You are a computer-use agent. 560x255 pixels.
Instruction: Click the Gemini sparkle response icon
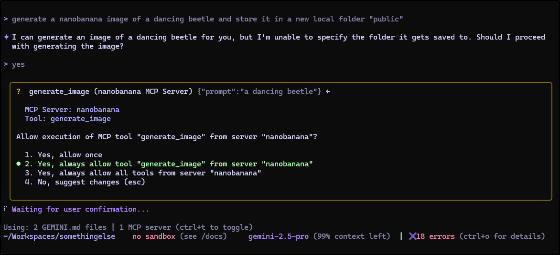click(x=6, y=37)
